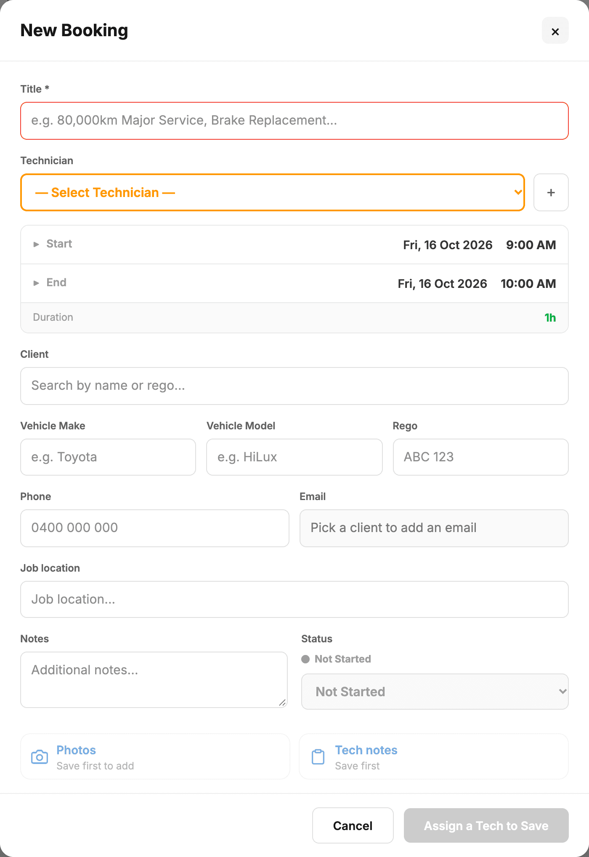Click the start date Fri, 16 Oct 2026
Viewport: 589px width, 857px height.
(x=448, y=245)
